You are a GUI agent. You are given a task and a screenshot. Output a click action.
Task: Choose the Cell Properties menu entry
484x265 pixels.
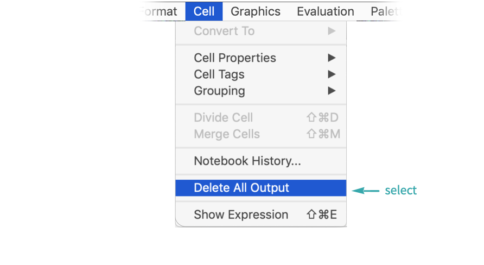(235, 58)
